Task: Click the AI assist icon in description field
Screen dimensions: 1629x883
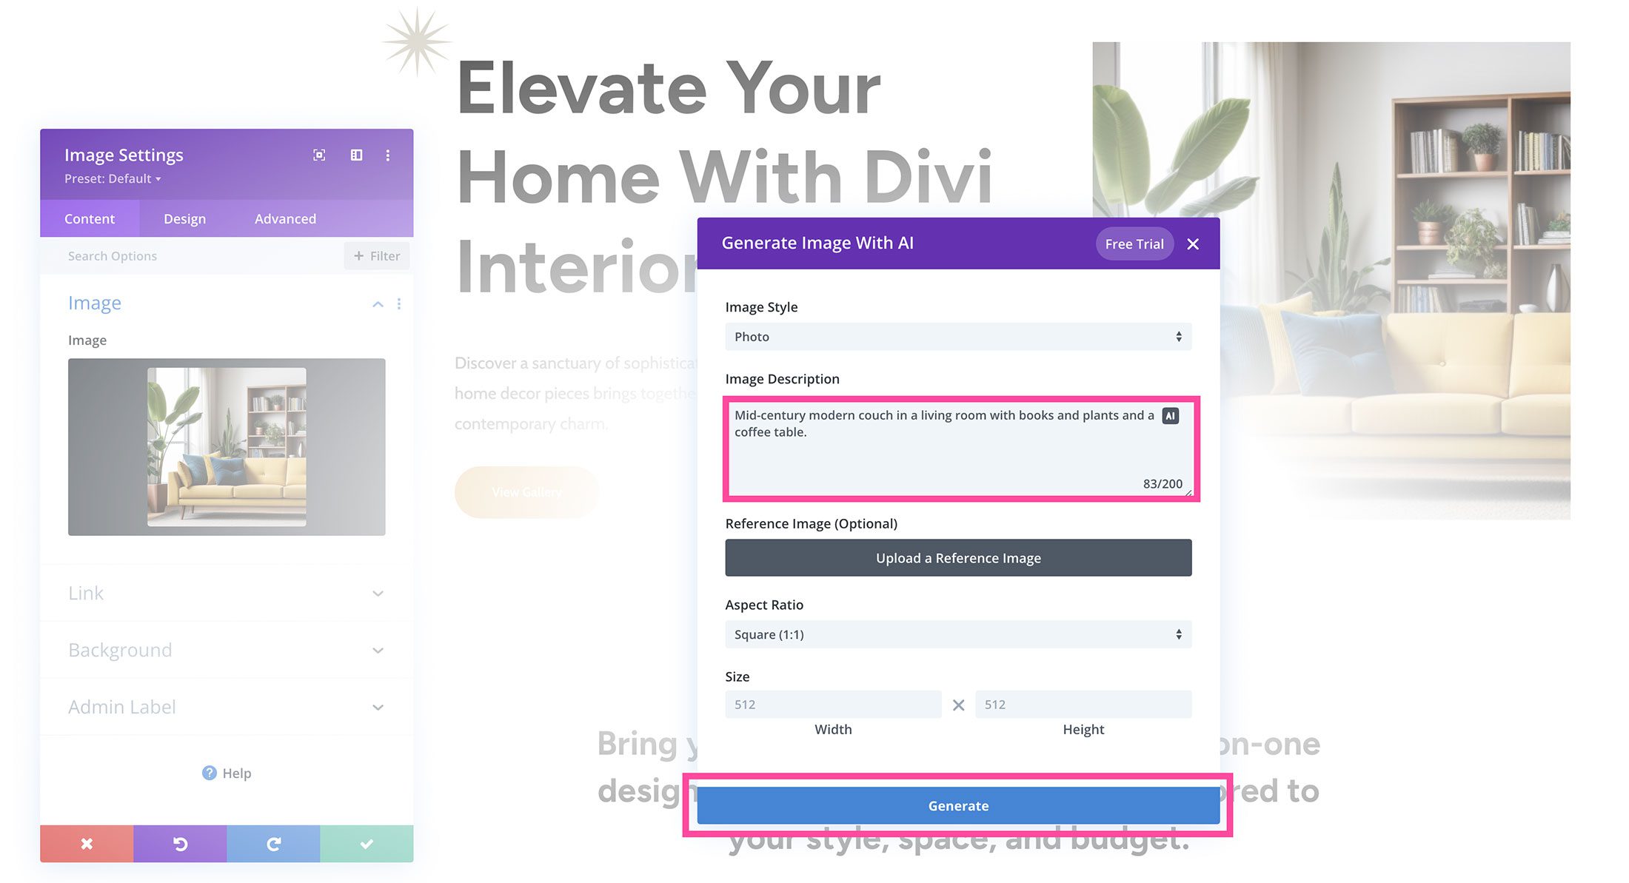Action: click(1170, 414)
